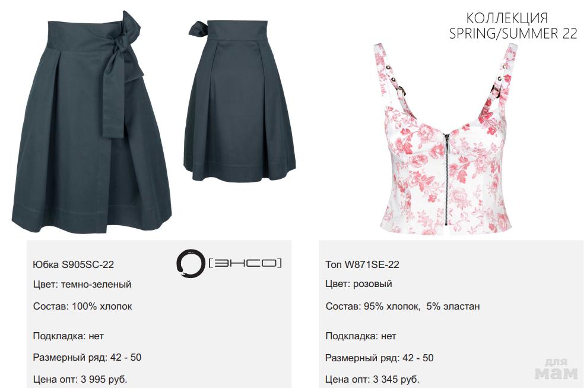Click the top's Подкладка: нет line
This screenshot has width=587, height=388.
point(361,336)
